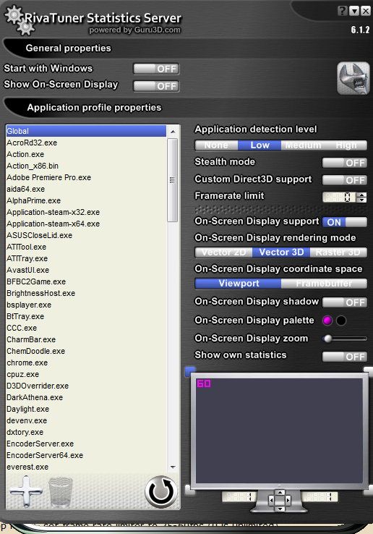The height and width of the screenshot is (534, 373).
Task: Click the profile list scroll up arrow
Action: pos(173,132)
